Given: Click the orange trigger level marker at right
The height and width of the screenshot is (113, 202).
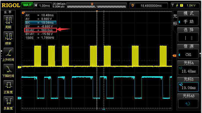Looking at the screenshot, I should (174, 56).
